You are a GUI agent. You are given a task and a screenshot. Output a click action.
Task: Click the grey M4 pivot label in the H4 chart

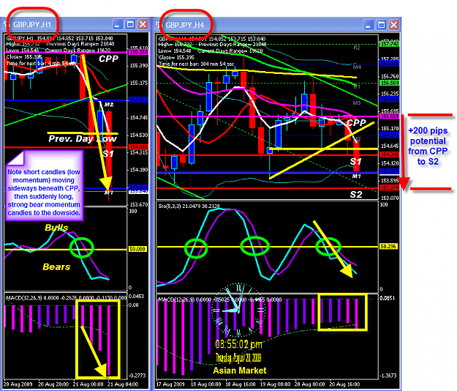(x=357, y=67)
